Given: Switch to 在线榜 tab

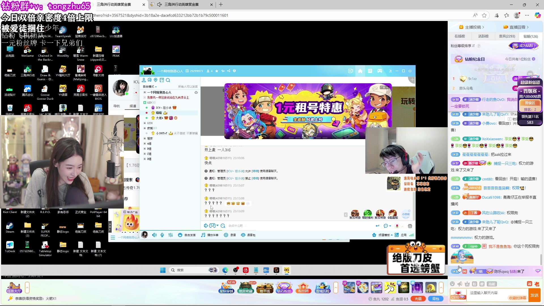Looking at the screenshot, I should pyautogui.click(x=460, y=36).
